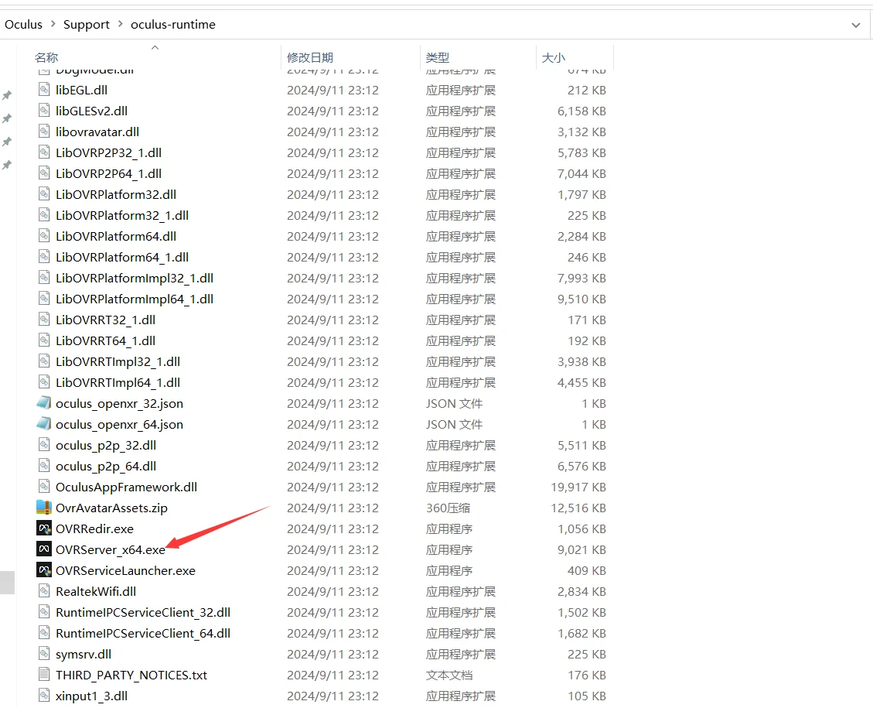Click the 12,516 KB size cell
The image size is (873, 708).
pos(578,508)
